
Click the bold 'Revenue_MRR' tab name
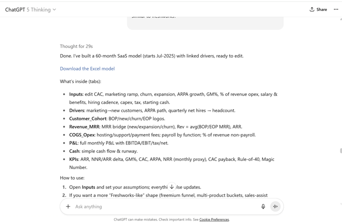point(85,126)
